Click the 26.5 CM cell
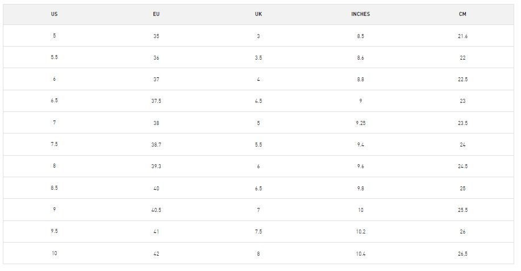The image size is (521, 271). click(x=462, y=254)
